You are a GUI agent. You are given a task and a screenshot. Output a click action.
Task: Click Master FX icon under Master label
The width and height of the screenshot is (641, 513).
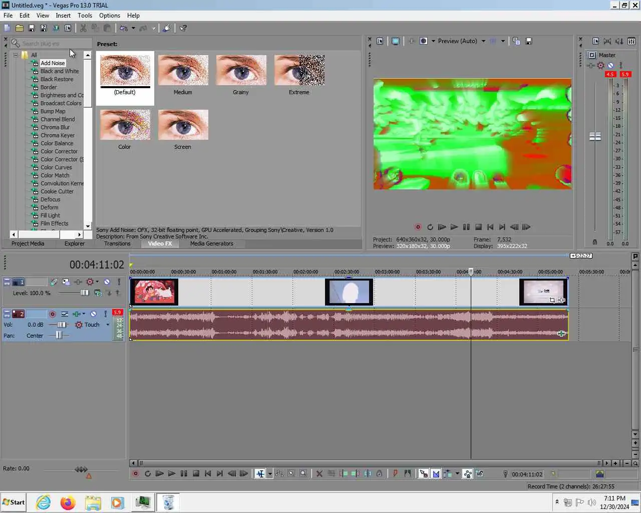591,66
